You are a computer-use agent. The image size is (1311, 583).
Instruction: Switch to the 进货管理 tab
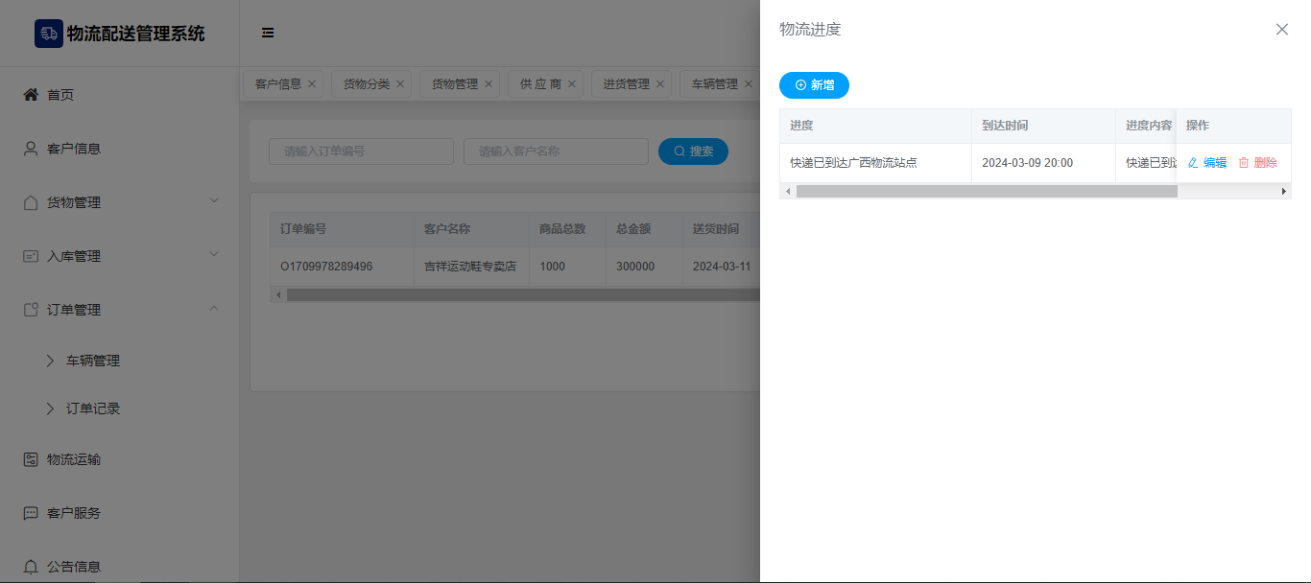[x=626, y=84]
